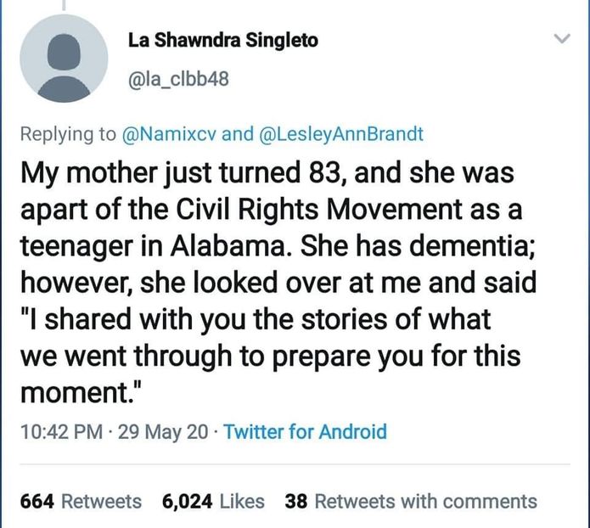
Task: Click the 29 May 20 date
Action: [x=162, y=432]
